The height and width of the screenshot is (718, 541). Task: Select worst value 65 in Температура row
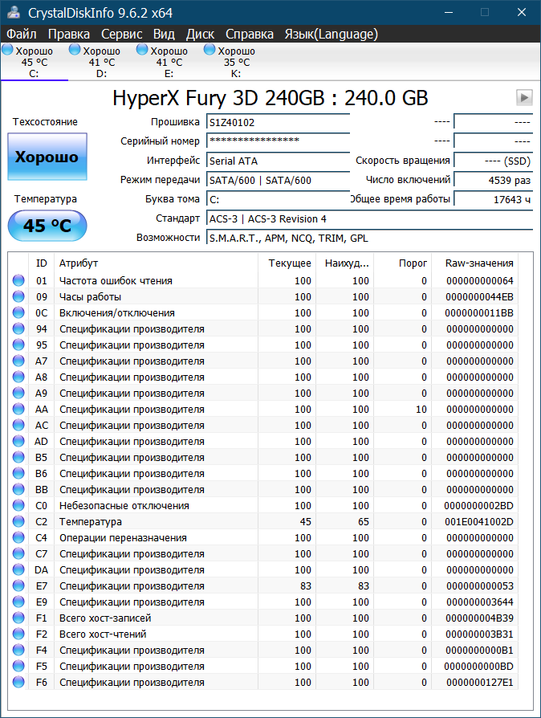[363, 521]
